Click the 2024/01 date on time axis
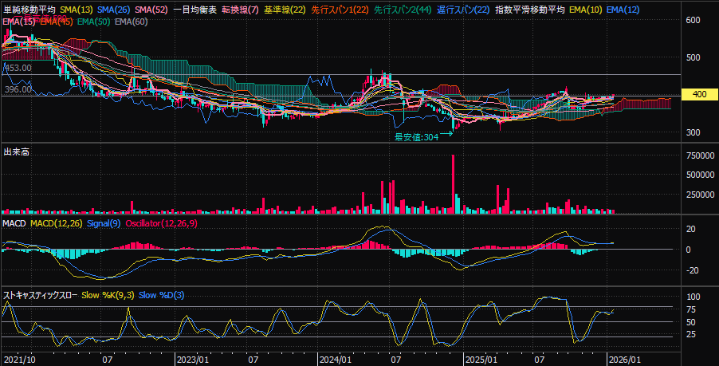This screenshot has height=366, width=719. coord(333,359)
